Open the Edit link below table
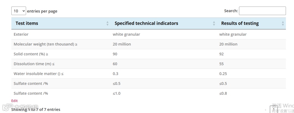This screenshot has width=294, height=113. coord(14,101)
